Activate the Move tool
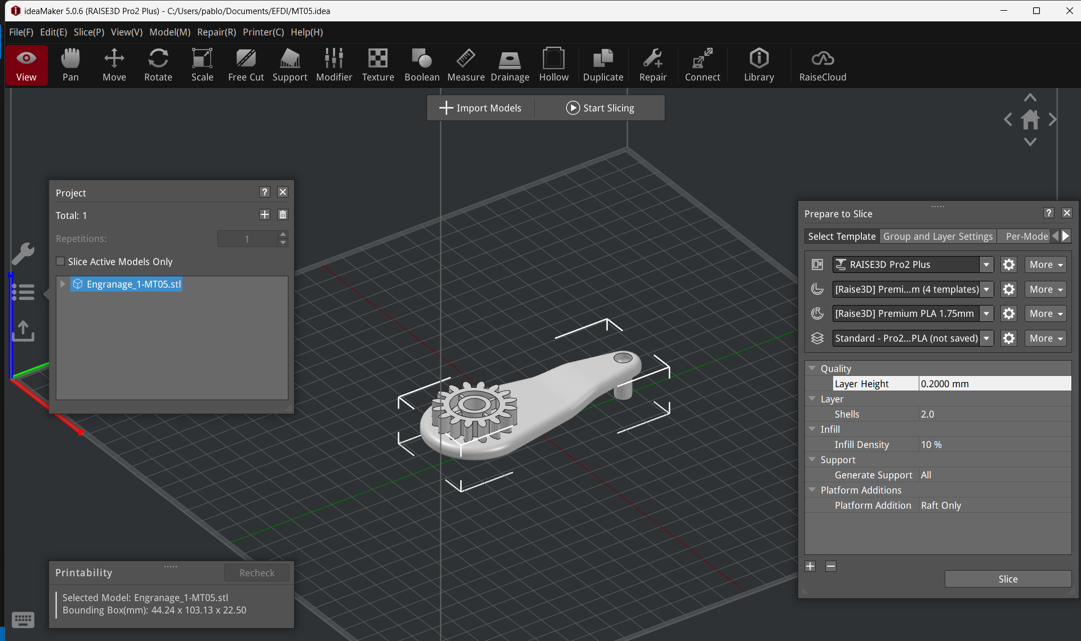The image size is (1081, 641). [x=114, y=65]
